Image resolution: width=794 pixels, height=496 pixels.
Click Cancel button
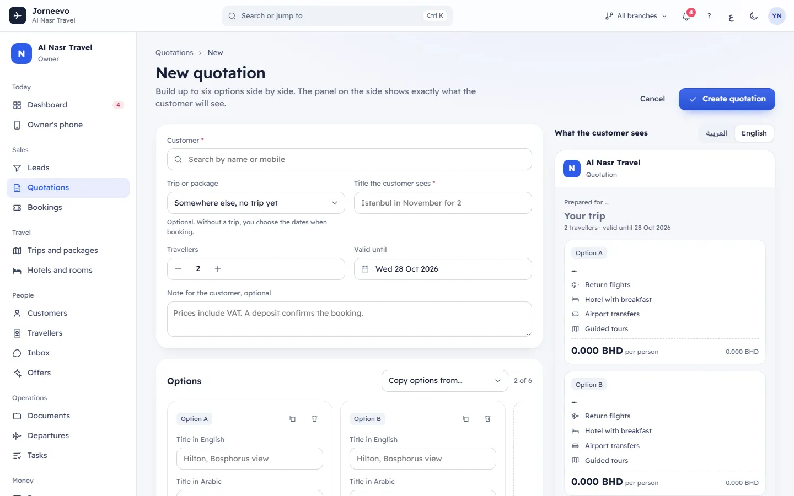coord(652,99)
